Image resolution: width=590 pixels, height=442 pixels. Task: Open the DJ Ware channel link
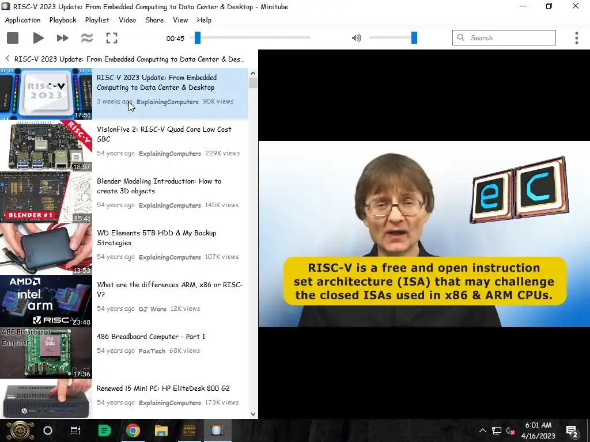152,309
